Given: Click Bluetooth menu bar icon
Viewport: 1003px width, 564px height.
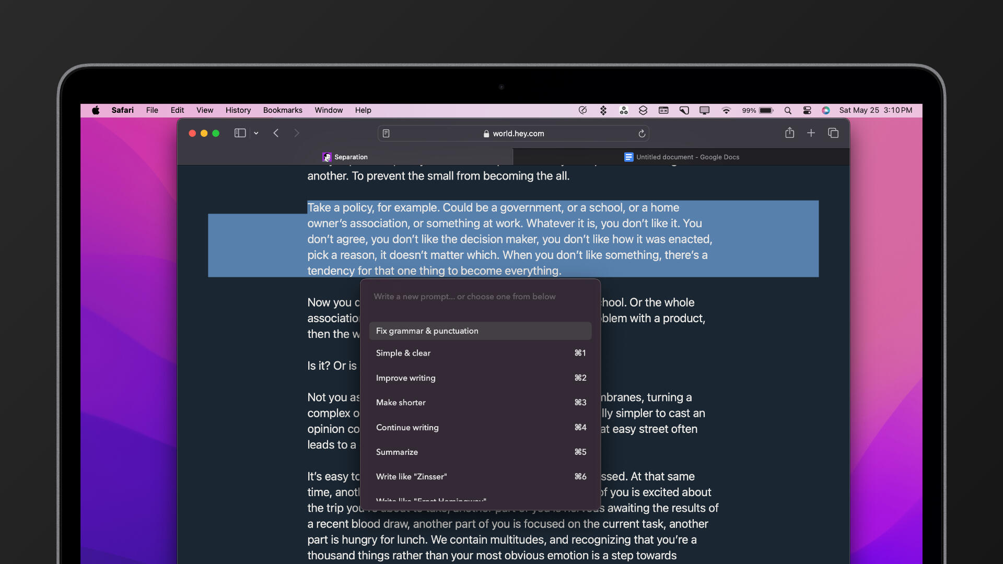Looking at the screenshot, I should coord(603,110).
